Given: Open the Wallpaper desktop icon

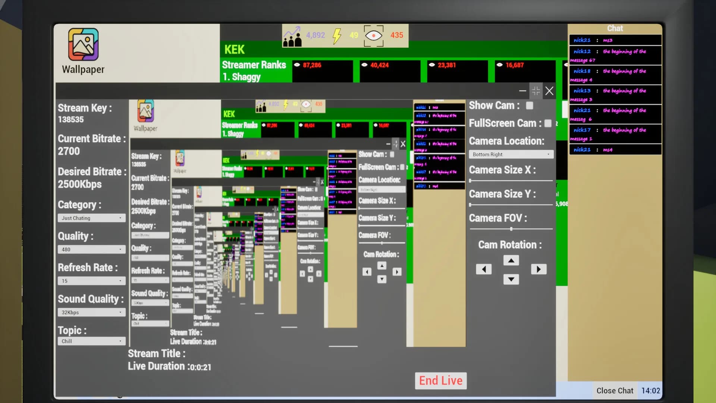Looking at the screenshot, I should pyautogui.click(x=83, y=51).
